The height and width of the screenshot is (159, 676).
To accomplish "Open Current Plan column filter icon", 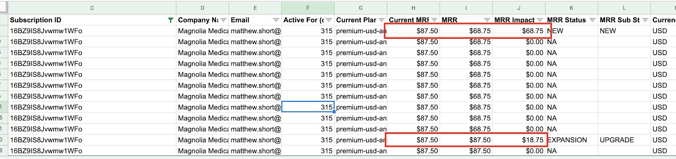I will [382, 20].
